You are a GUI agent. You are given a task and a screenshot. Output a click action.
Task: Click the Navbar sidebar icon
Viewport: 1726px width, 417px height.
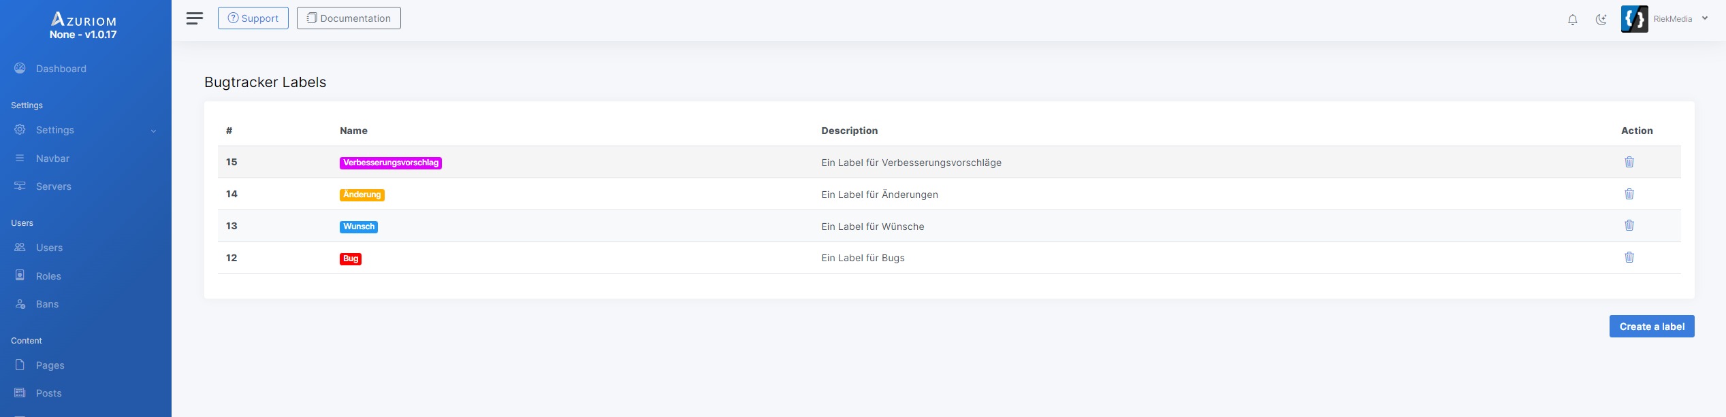click(20, 158)
